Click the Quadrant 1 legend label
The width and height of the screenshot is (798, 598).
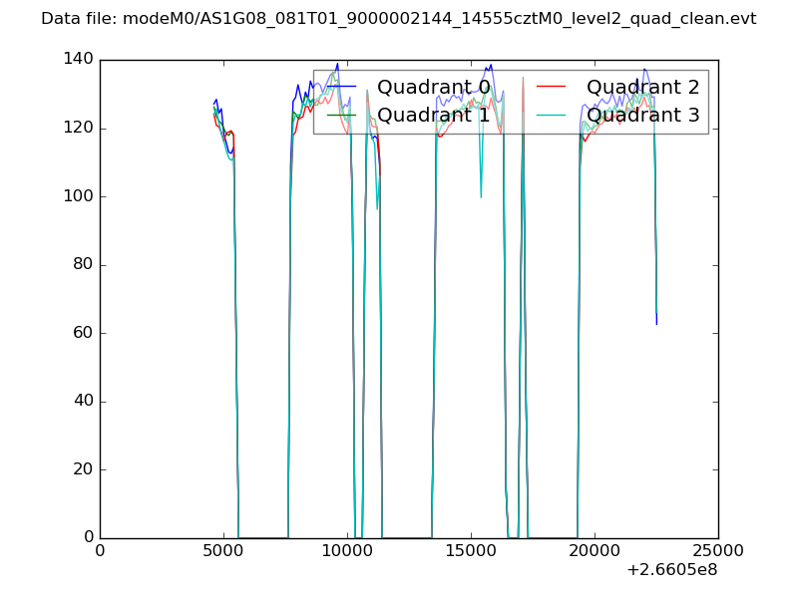434,116
